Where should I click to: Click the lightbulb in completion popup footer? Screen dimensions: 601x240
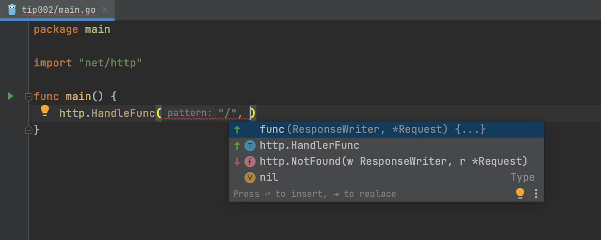coord(520,194)
